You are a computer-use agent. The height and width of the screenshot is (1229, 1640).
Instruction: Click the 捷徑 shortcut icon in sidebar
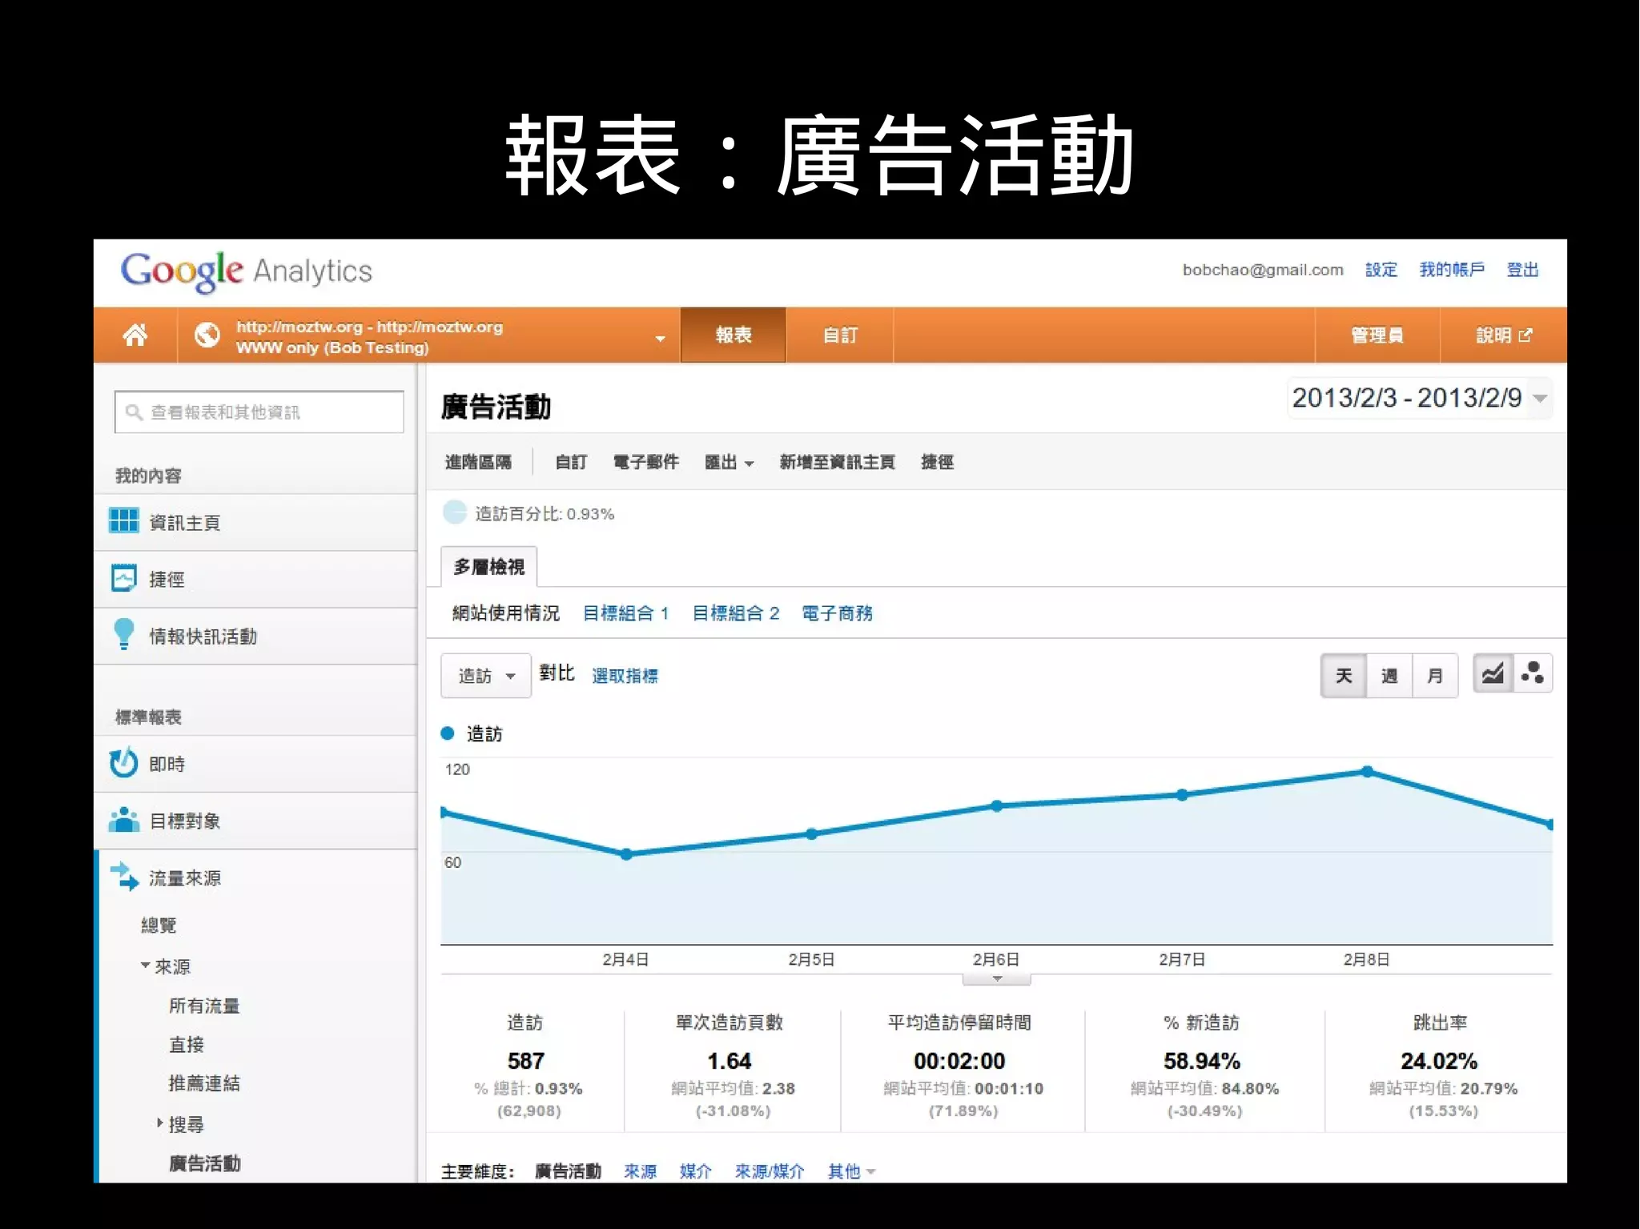coord(123,578)
